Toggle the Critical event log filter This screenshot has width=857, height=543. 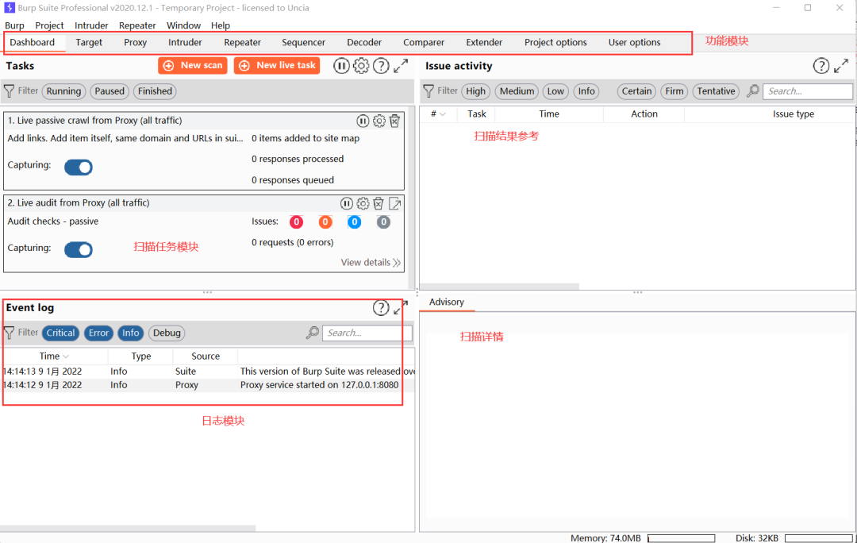pyautogui.click(x=60, y=333)
